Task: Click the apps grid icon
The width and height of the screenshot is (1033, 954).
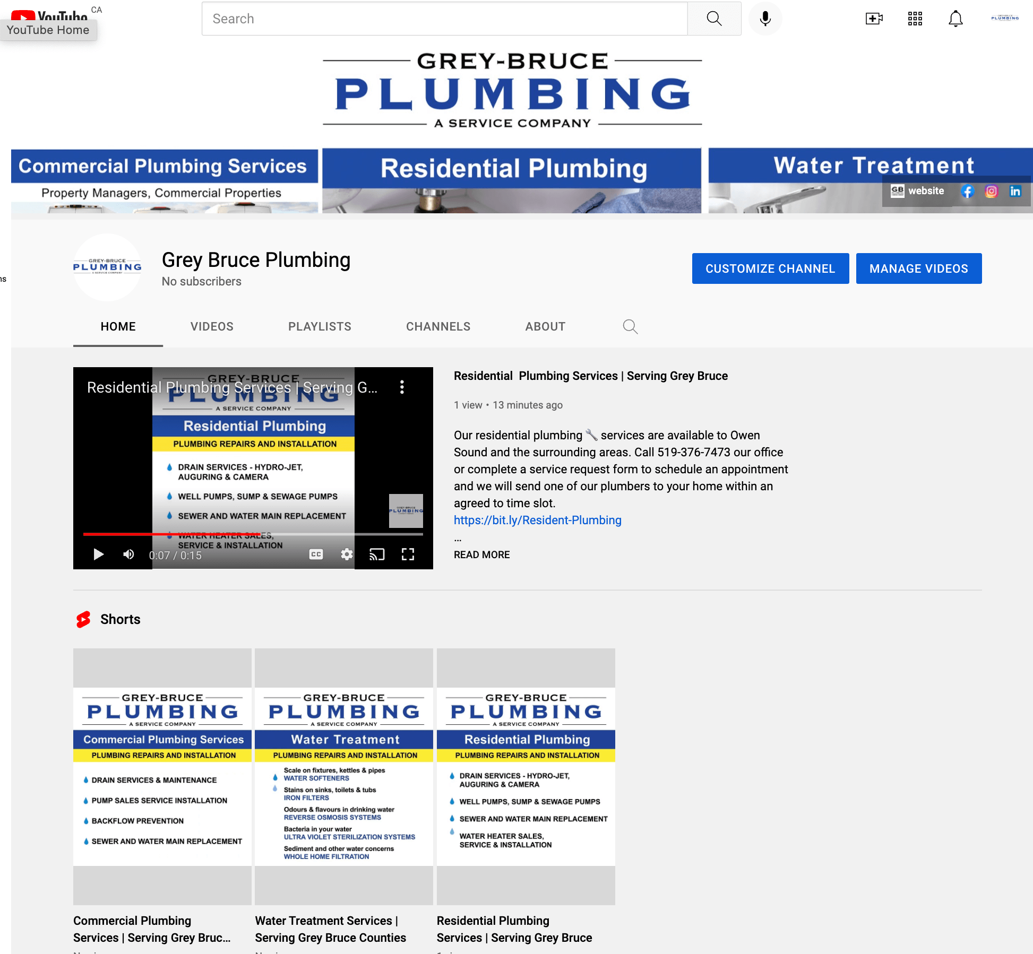Action: (x=914, y=19)
